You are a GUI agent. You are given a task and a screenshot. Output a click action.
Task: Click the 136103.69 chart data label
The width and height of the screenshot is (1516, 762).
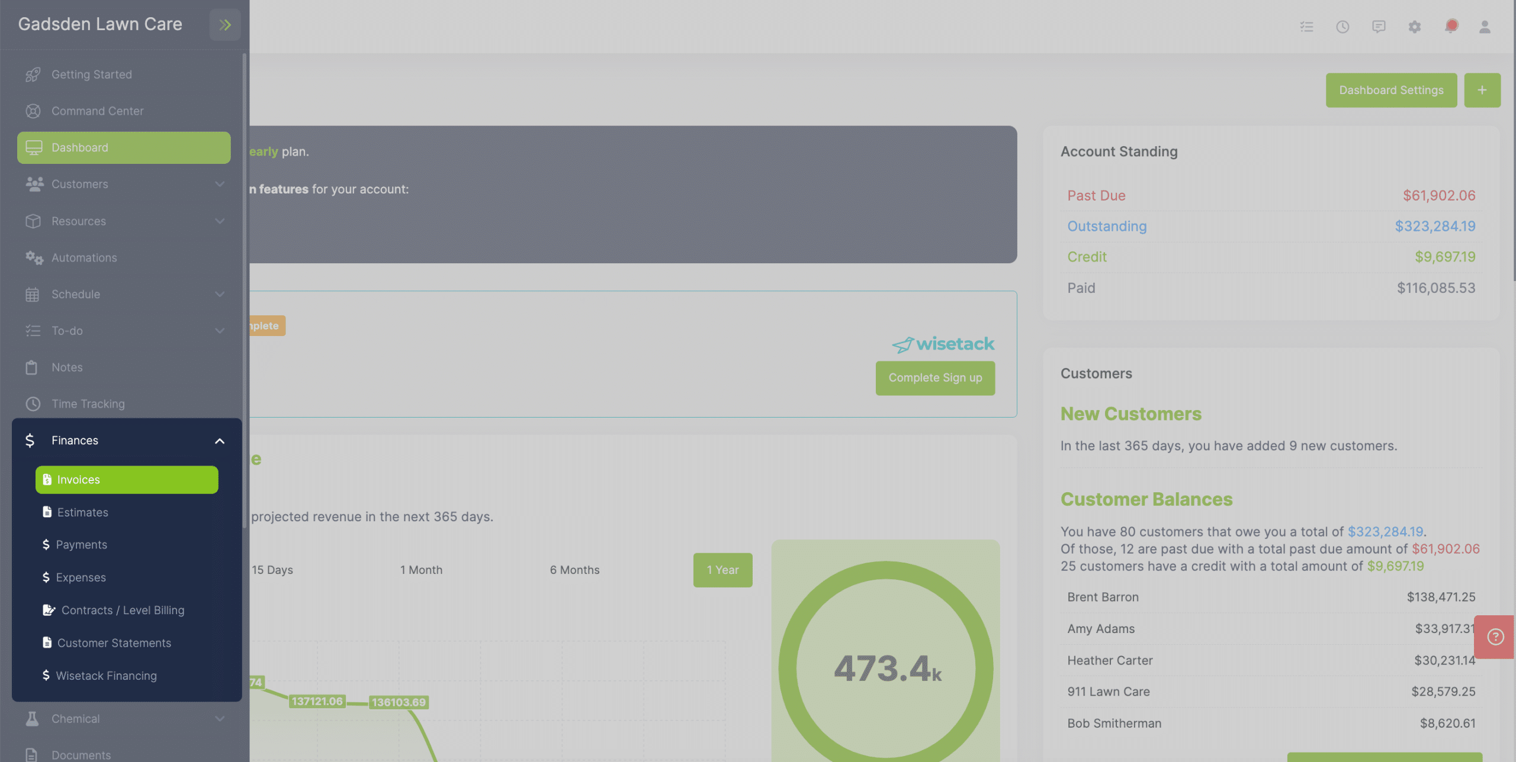pyautogui.click(x=399, y=702)
